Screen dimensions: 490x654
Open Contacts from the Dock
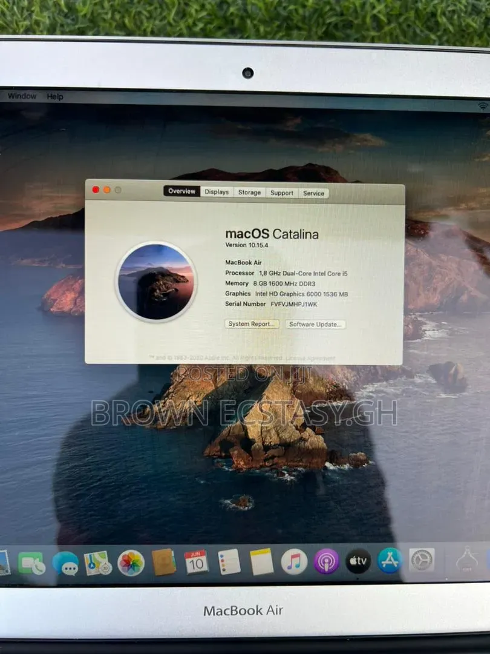[x=164, y=562]
